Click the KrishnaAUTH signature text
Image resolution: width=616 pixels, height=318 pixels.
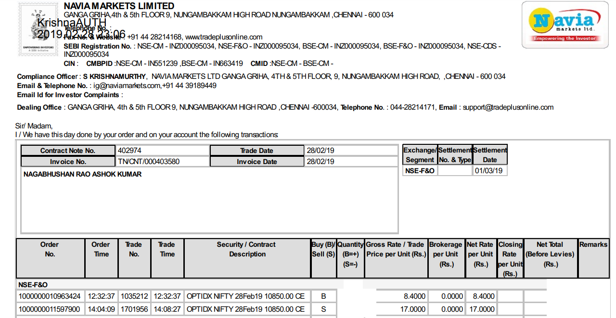(72, 22)
